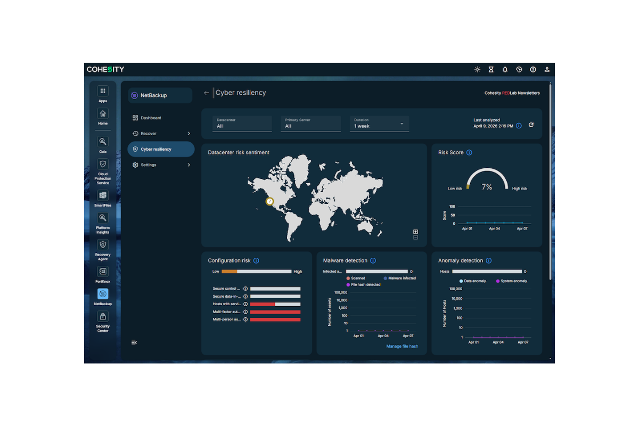Click the datacenter marker 7 on map
639x426 pixels.
pos(270,201)
